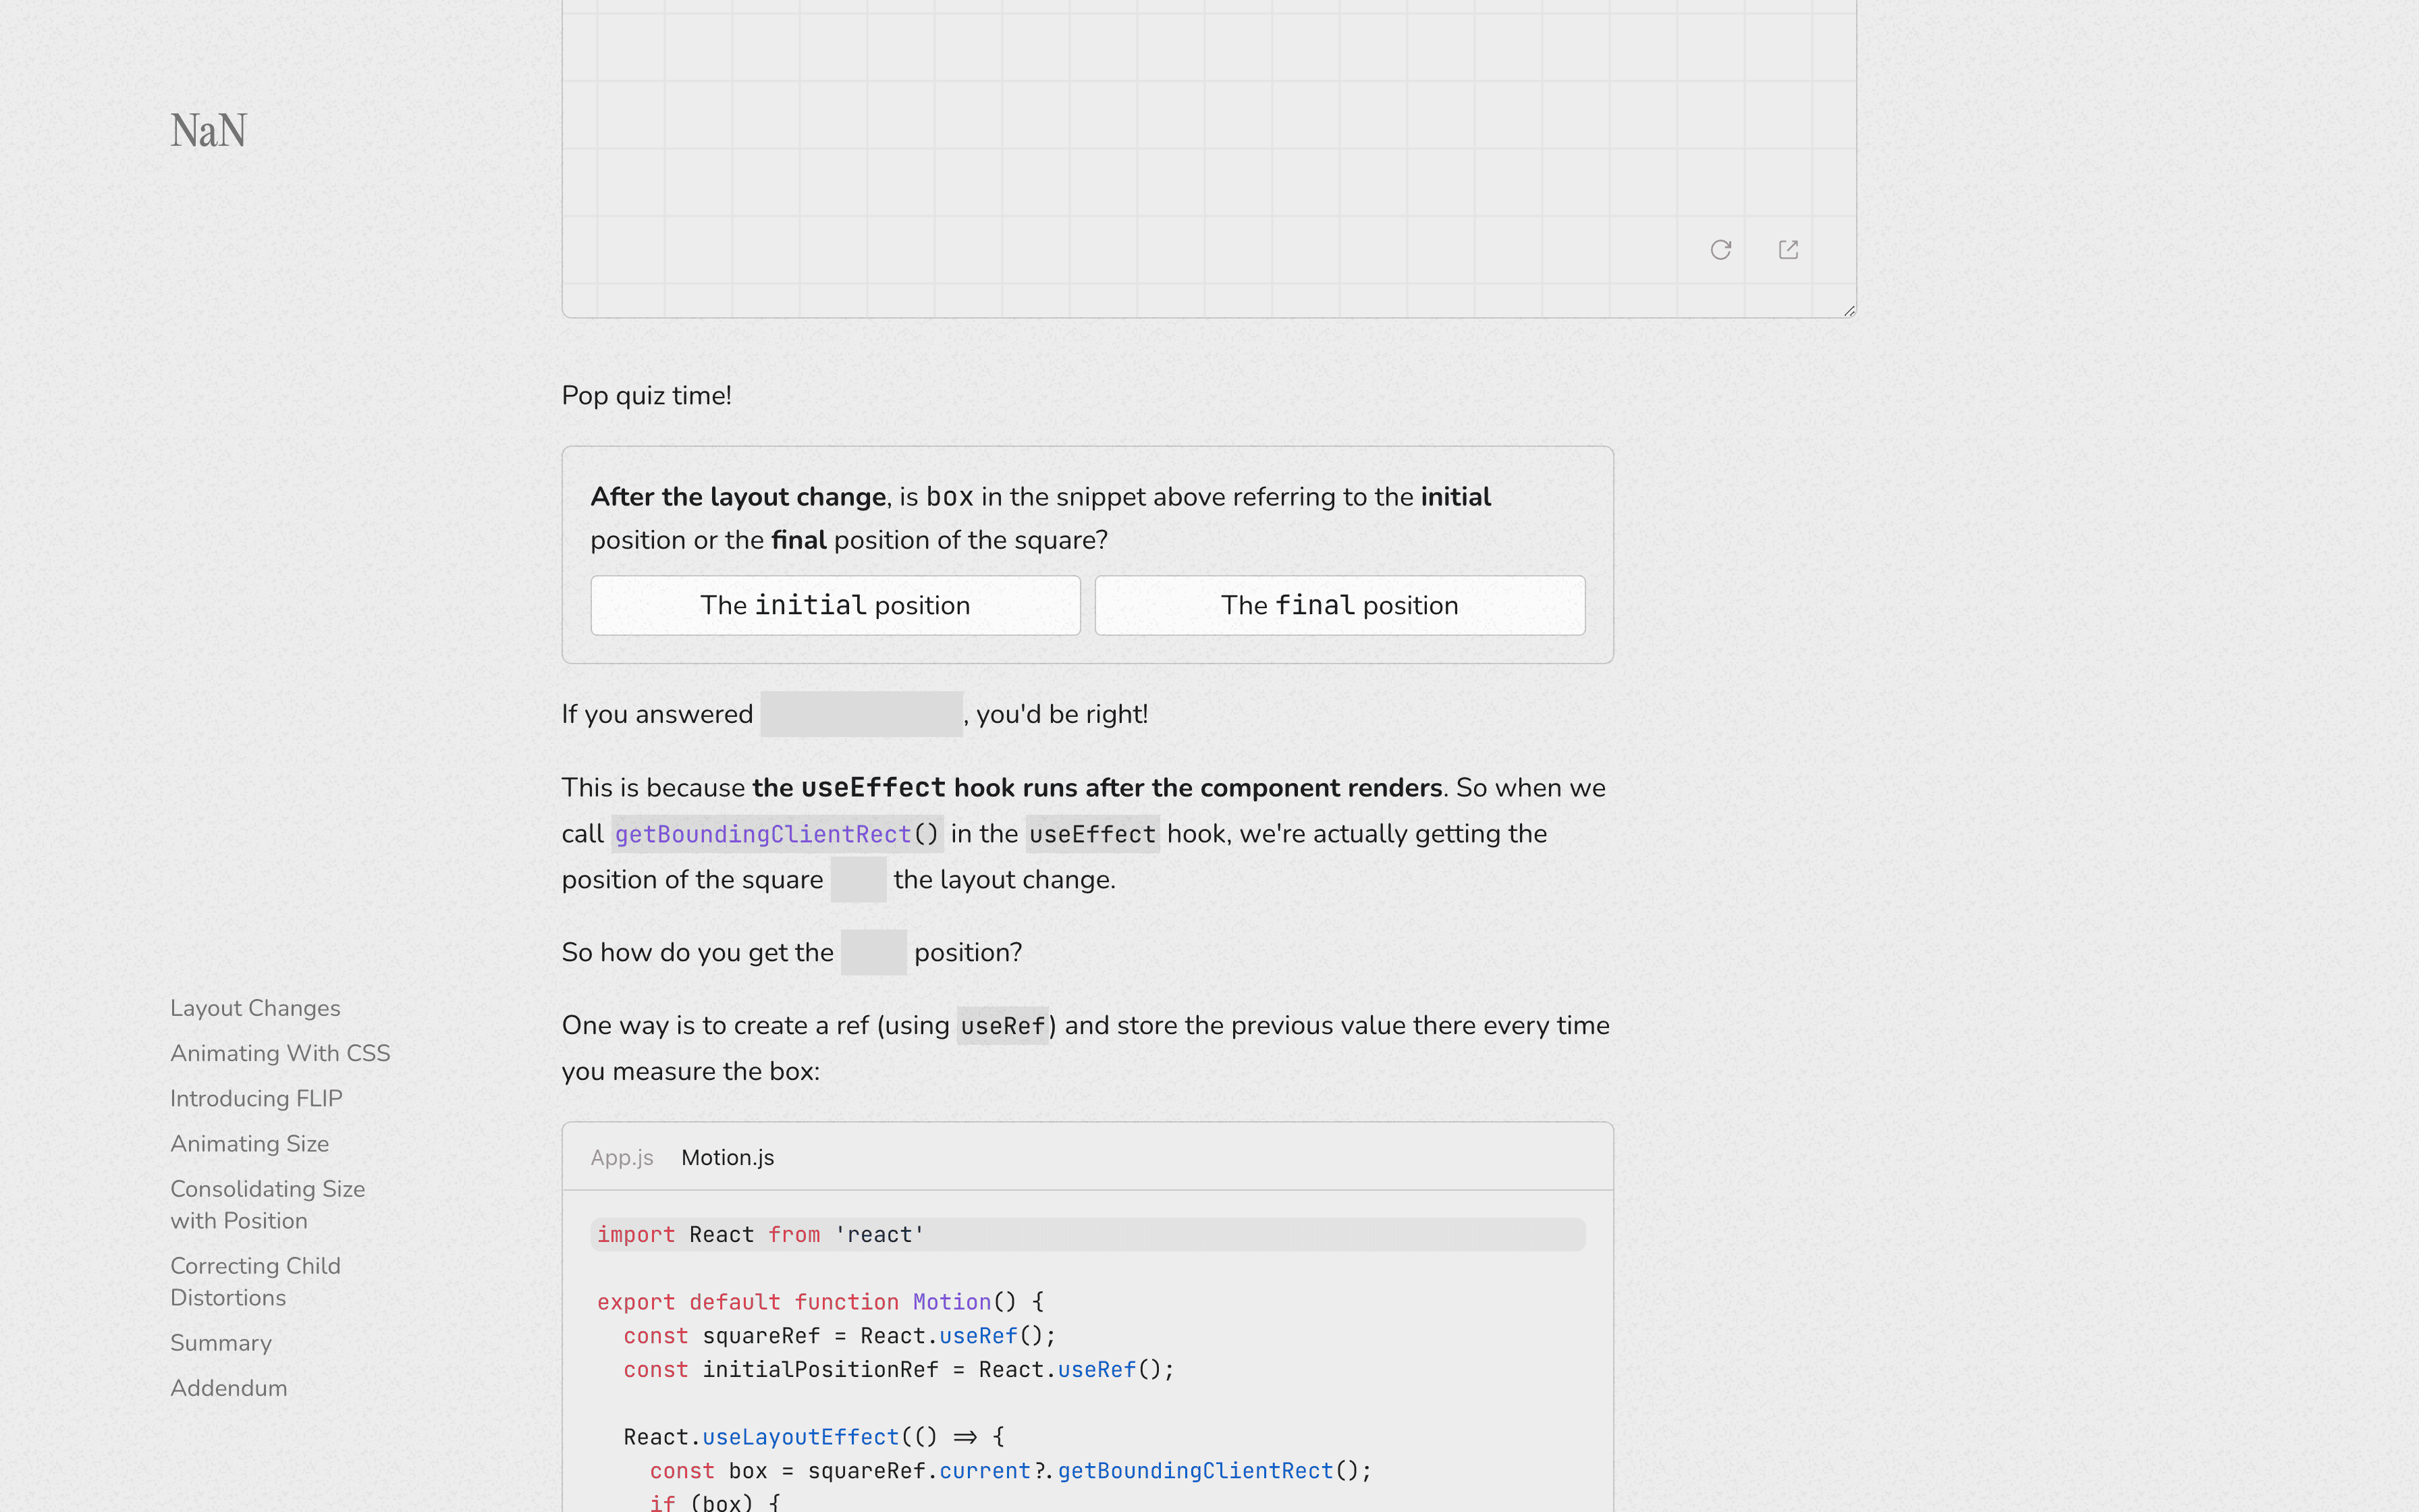The image size is (2419, 1512).
Task: Click the NaN site logo
Action: (208, 131)
